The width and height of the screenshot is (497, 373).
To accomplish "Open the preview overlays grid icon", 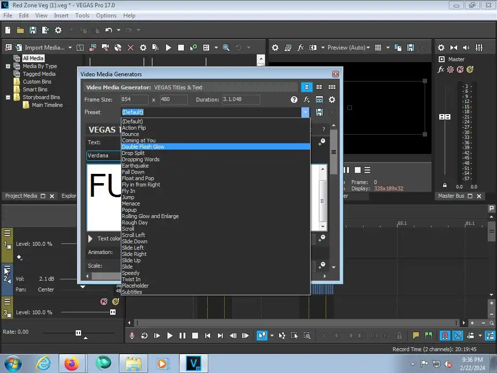I will point(378,48).
